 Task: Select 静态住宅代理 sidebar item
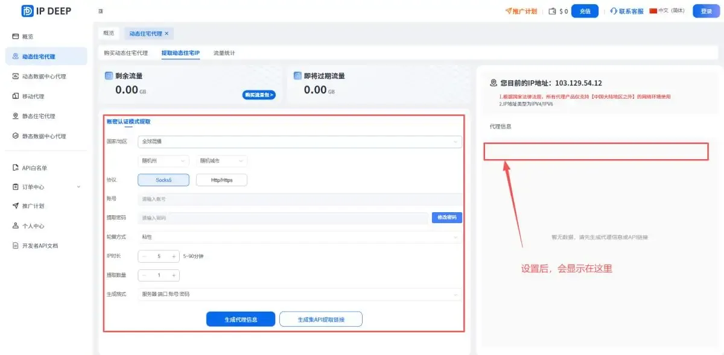(37, 116)
